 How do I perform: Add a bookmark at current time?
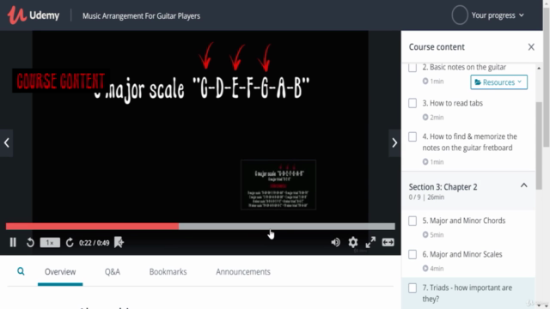click(119, 242)
